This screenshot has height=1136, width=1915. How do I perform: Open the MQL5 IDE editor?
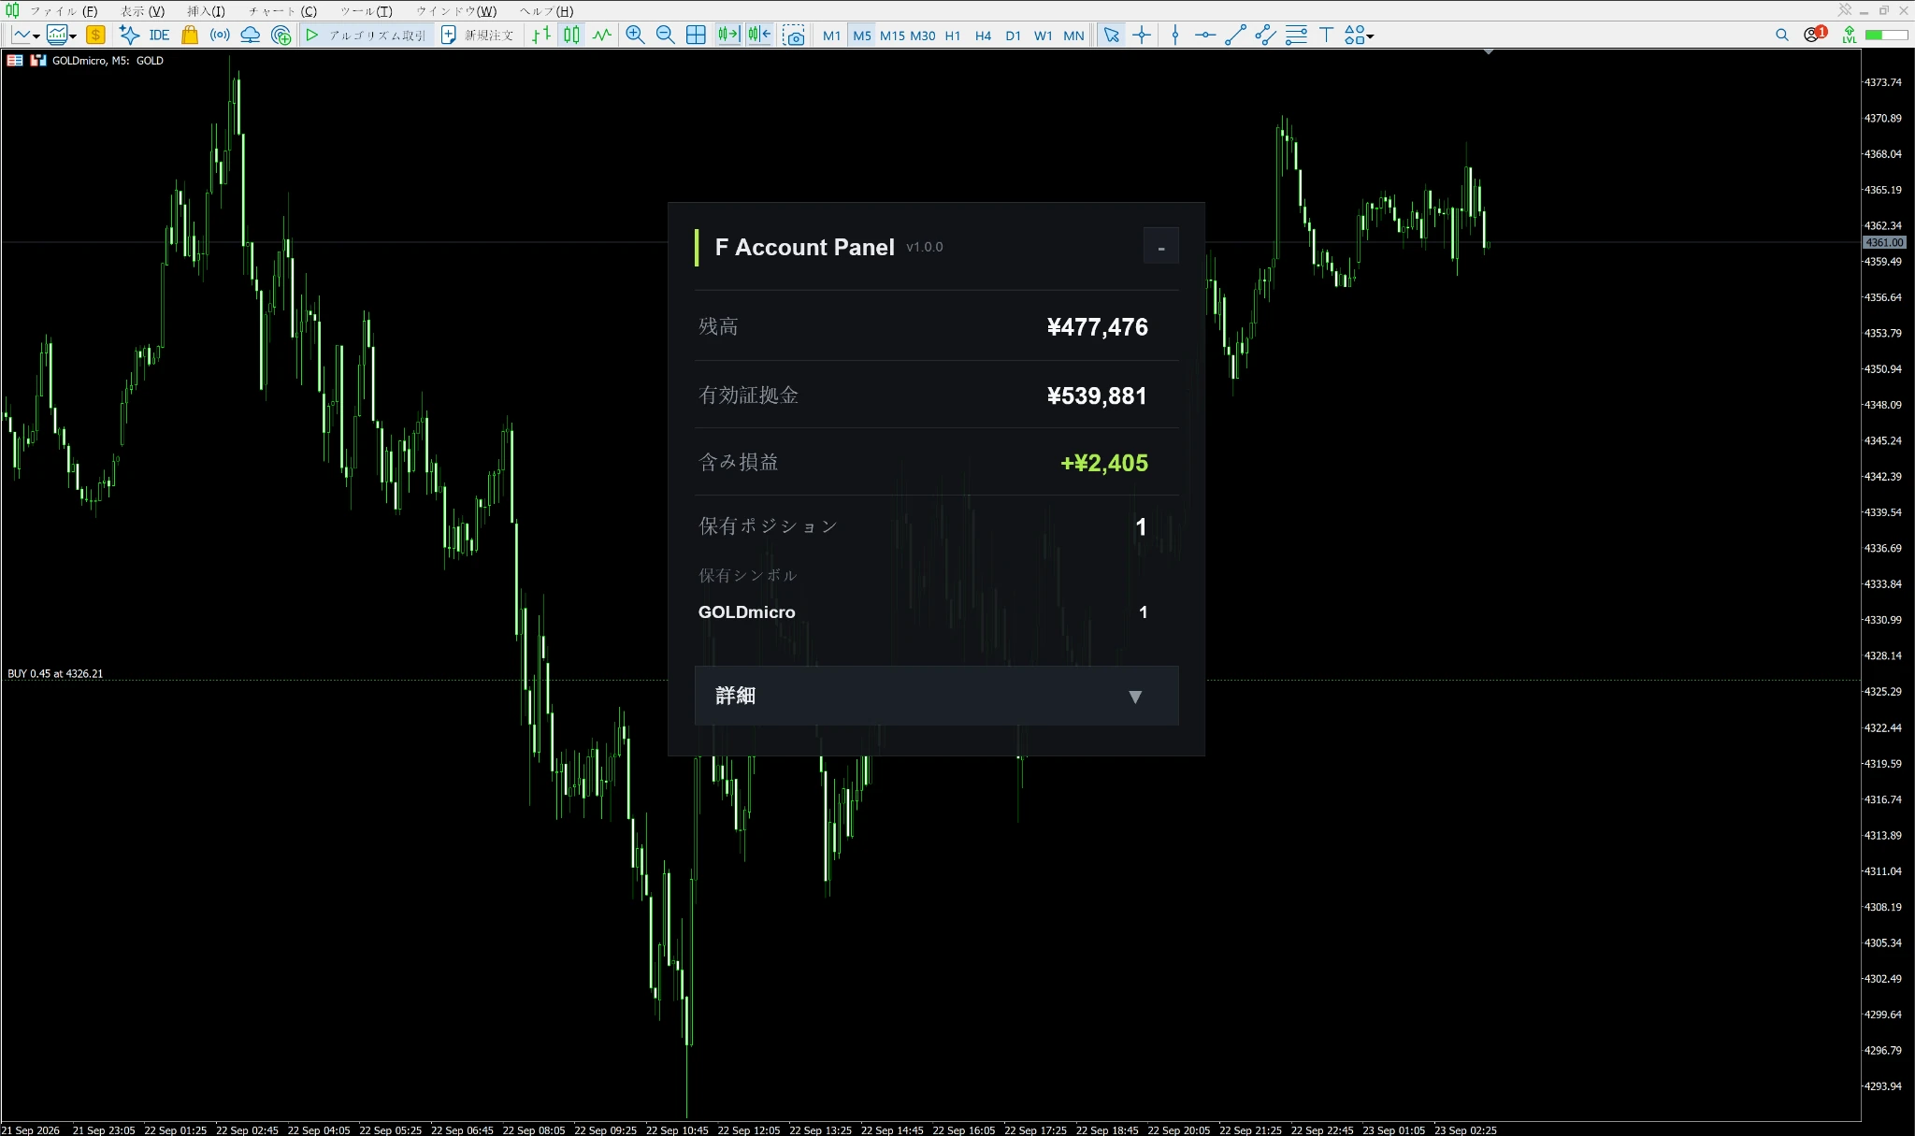point(159,36)
